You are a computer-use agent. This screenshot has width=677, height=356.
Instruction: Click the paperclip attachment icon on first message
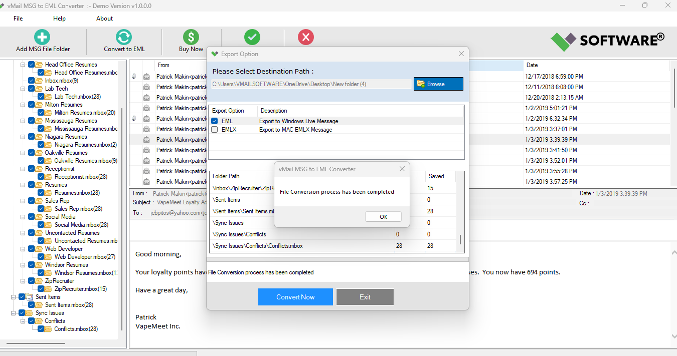click(x=133, y=76)
